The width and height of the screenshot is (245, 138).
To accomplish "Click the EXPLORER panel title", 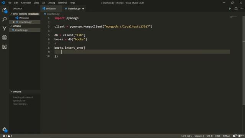I will coord(17,8).
